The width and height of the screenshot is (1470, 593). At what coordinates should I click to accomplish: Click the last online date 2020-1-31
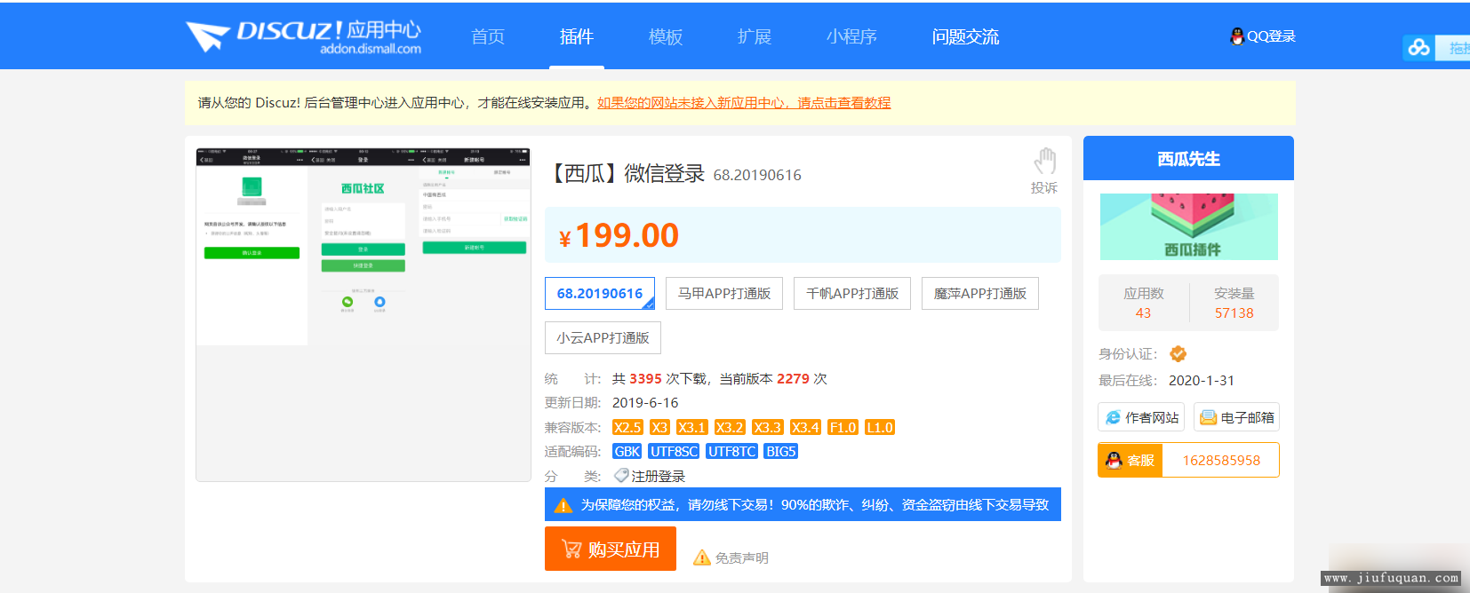click(x=1202, y=380)
